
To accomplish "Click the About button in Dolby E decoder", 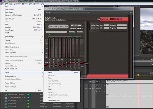I will coord(84,76).
